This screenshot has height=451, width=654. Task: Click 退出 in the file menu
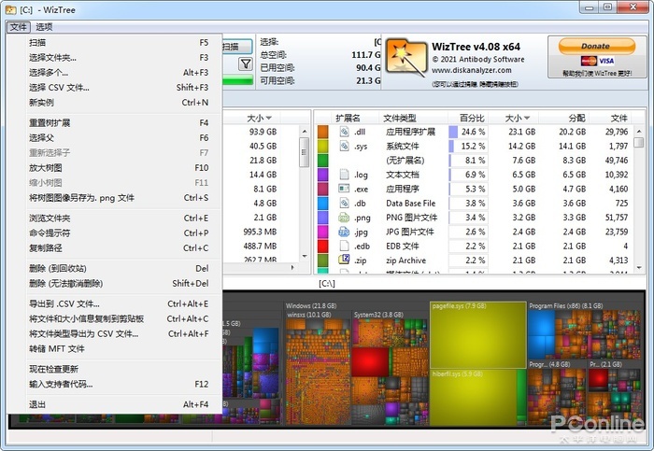tap(37, 404)
